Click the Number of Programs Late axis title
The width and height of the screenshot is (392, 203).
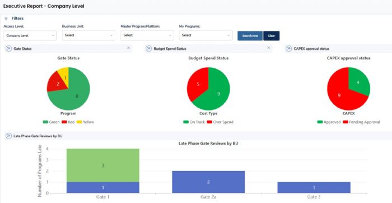pyautogui.click(x=40, y=170)
